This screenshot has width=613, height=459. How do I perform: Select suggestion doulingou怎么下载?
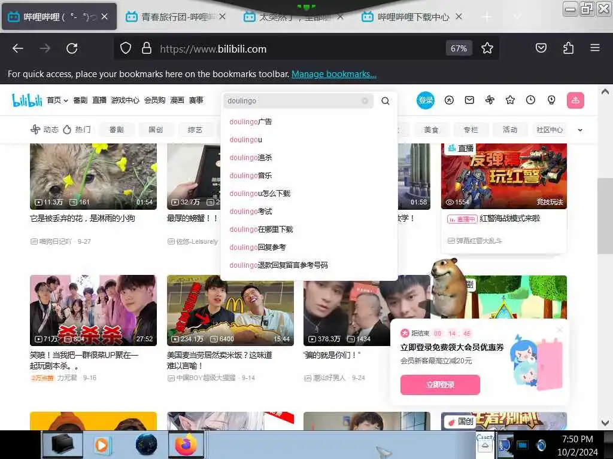pyautogui.click(x=260, y=194)
